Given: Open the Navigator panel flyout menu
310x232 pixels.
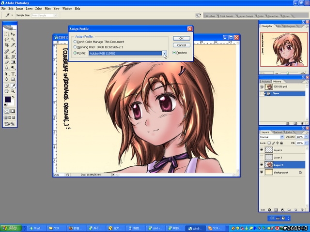Looking at the screenshot, I should coord(307,26).
